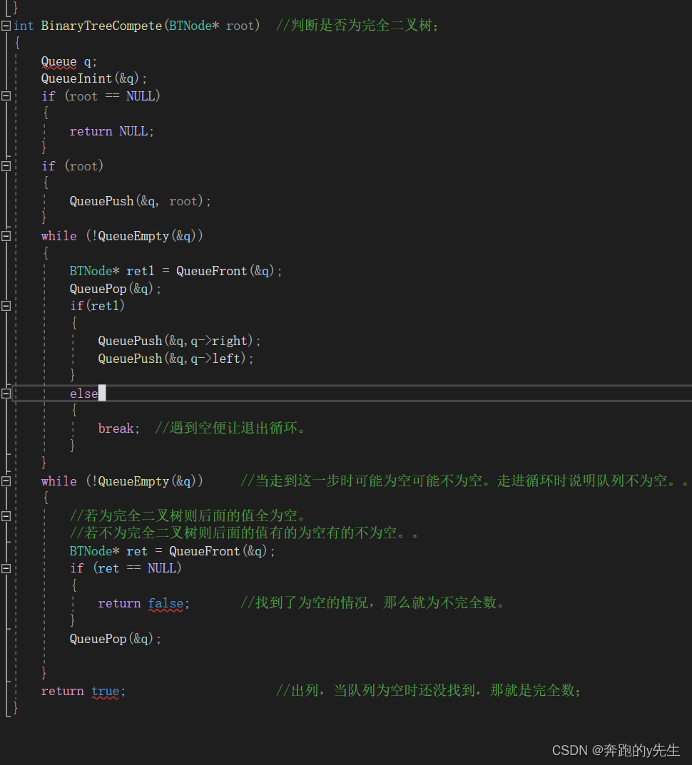Click the '//当走到这一步时可能为空' comment
This screenshot has height=765, width=692.
(464, 481)
